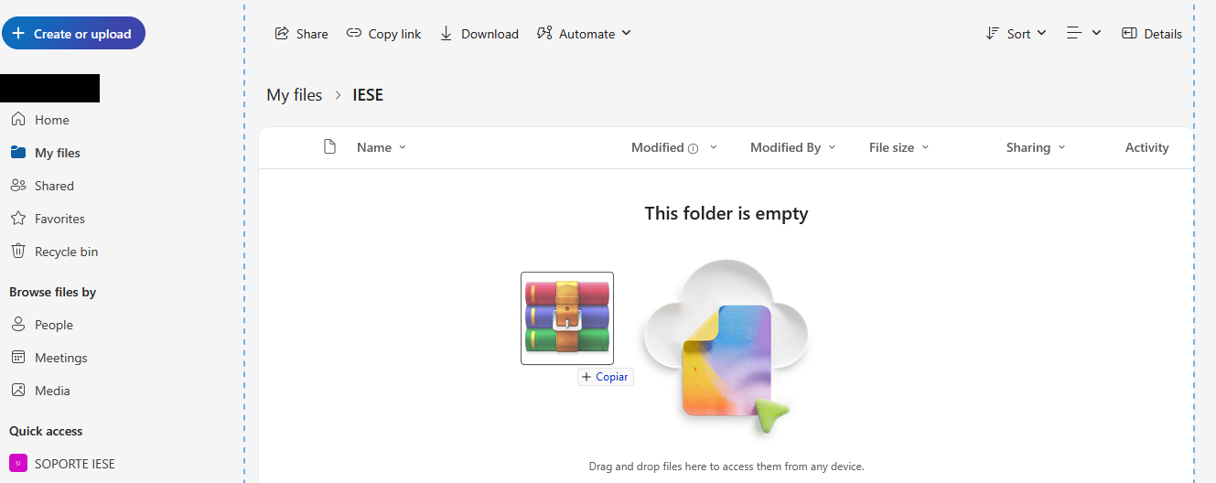Browse files by Meetings
Viewport: 1216px width, 483px height.
(60, 358)
